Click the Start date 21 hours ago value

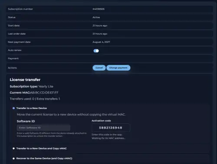point(100,26)
